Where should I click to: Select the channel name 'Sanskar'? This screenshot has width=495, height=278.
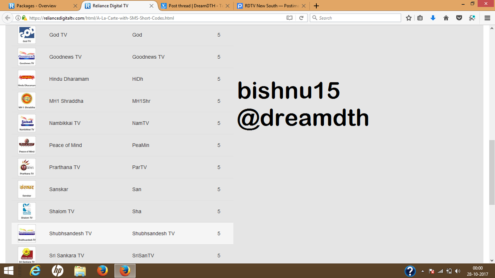coord(59,189)
